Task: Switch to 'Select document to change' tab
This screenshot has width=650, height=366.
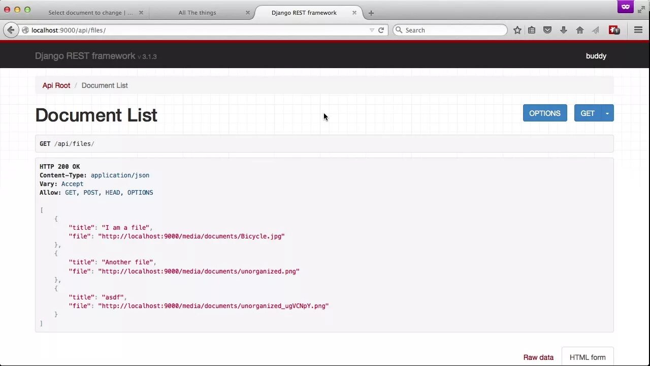Action: (91, 13)
